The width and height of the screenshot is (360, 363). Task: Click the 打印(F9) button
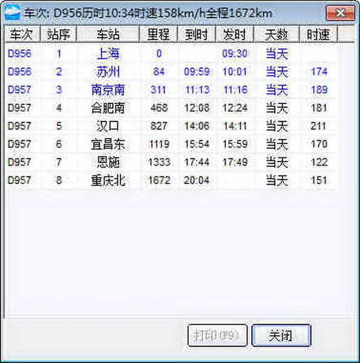click(x=217, y=335)
